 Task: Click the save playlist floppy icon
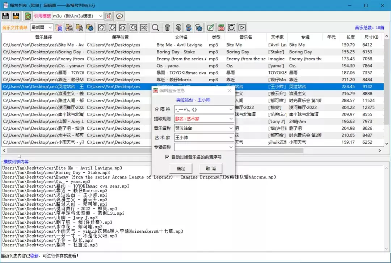[x=5, y=16]
